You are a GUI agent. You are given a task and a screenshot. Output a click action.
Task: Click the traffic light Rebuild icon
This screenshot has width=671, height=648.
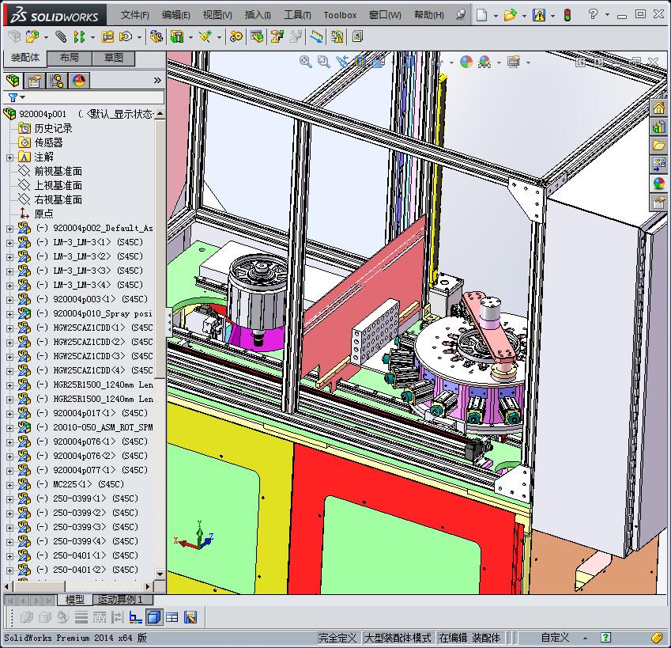[567, 15]
